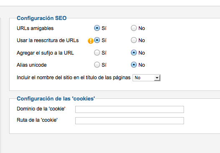Screen dimensions: 220x153
Task: Enable Sí for Agregar el sufijo a la URL
Action: point(97,53)
